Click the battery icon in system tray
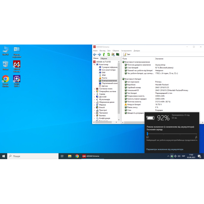The image size is (204, 204). tap(172, 156)
